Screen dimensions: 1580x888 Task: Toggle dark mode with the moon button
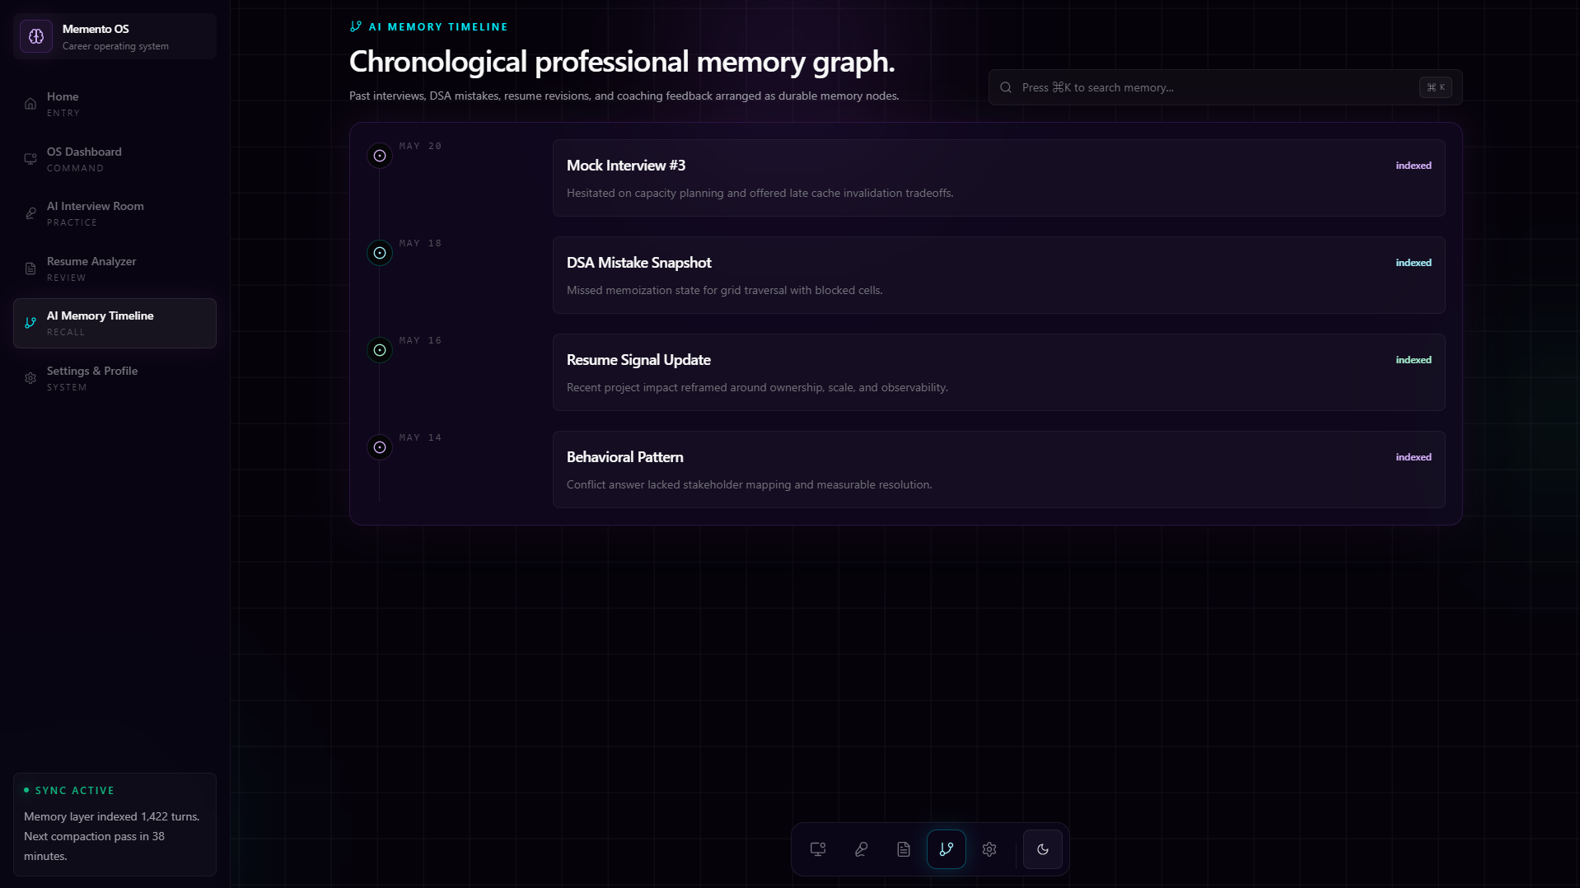click(1043, 849)
